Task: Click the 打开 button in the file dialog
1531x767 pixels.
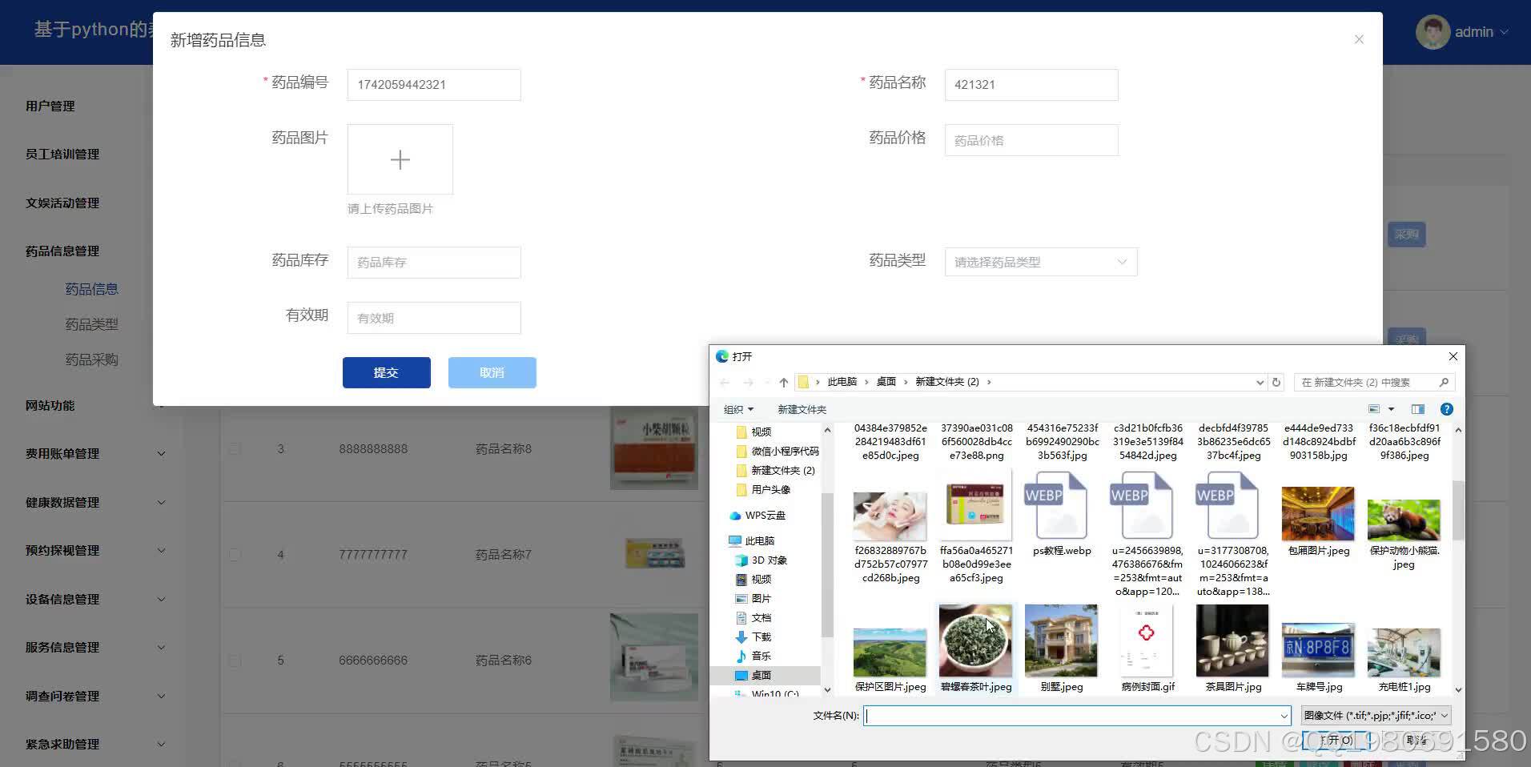Action: click(x=1336, y=740)
